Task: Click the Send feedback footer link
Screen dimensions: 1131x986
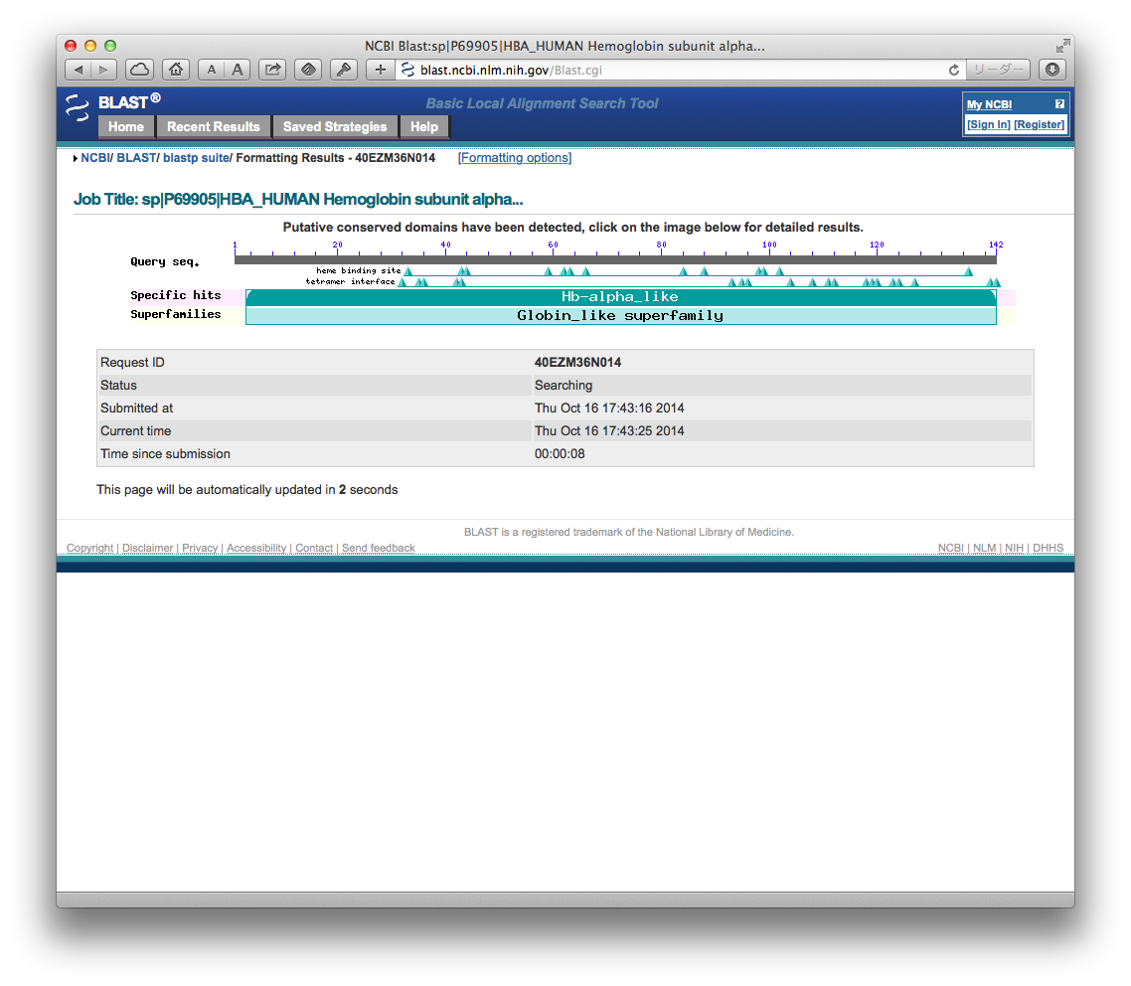Action: 379,549
